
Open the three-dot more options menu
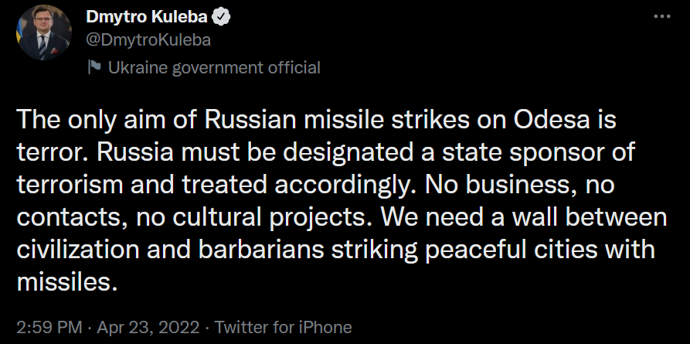click(662, 17)
